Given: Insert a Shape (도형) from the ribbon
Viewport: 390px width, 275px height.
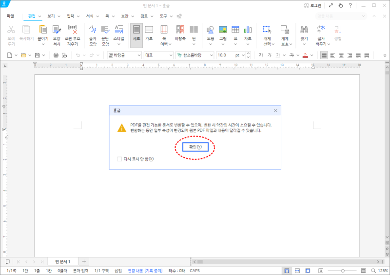Looking at the screenshot, I should tap(211, 30).
